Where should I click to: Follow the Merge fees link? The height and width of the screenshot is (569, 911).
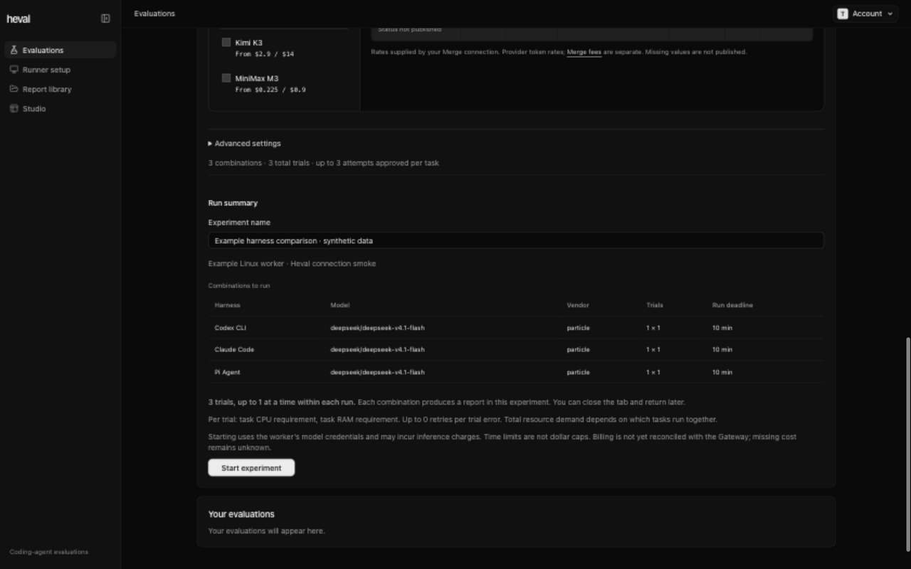point(584,52)
